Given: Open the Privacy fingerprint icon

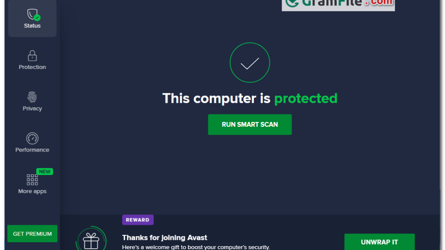Looking at the screenshot, I should pyautogui.click(x=32, y=97).
